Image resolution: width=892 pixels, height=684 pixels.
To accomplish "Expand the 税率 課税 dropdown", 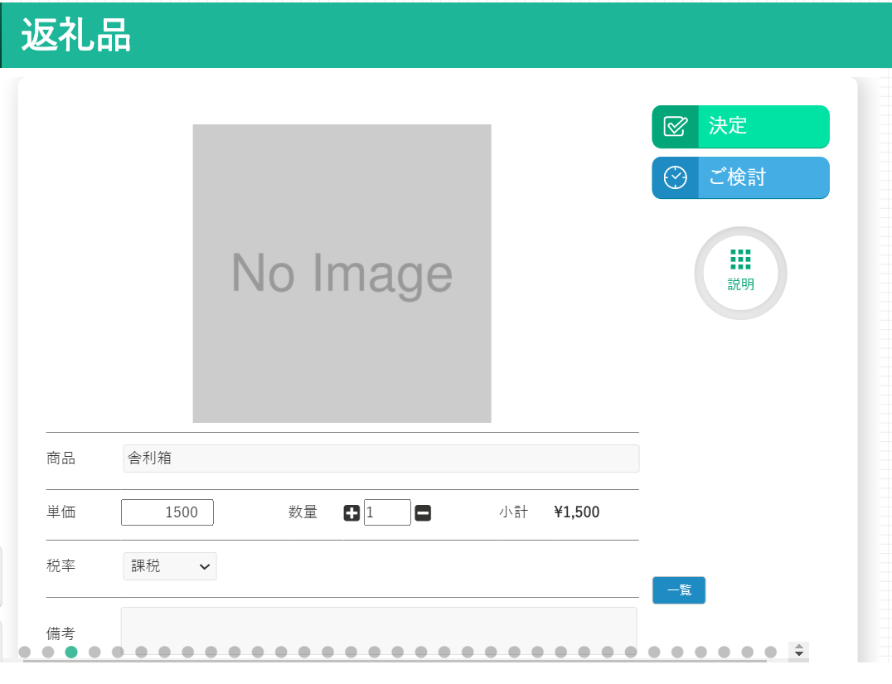I will [170, 566].
